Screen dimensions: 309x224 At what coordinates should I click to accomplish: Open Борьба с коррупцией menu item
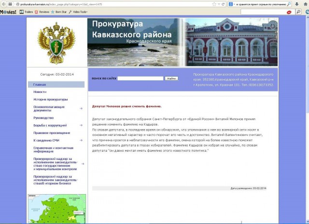click(50, 125)
